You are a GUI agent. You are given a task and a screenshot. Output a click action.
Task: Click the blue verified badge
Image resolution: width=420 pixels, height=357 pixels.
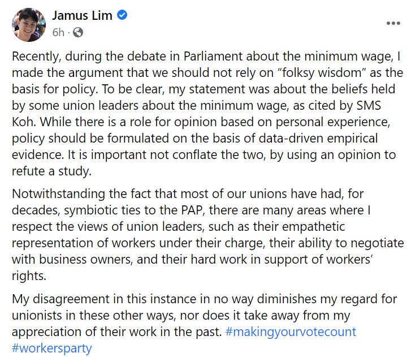pyautogui.click(x=121, y=15)
